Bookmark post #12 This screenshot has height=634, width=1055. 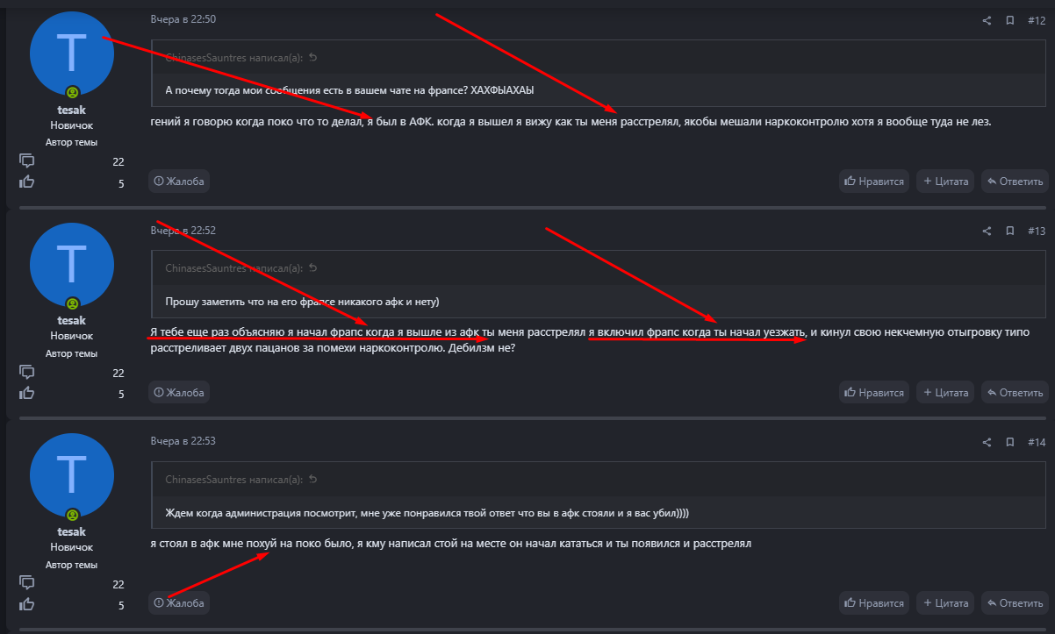click(x=1010, y=20)
